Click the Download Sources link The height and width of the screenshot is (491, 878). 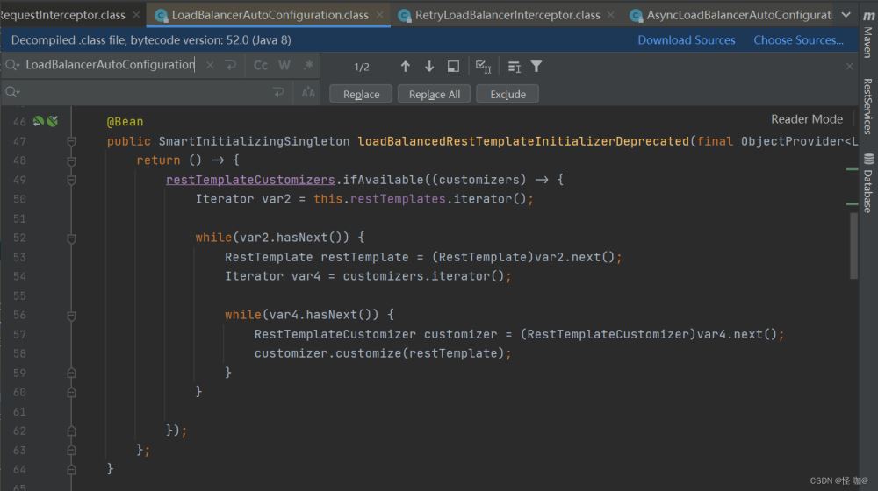(686, 40)
